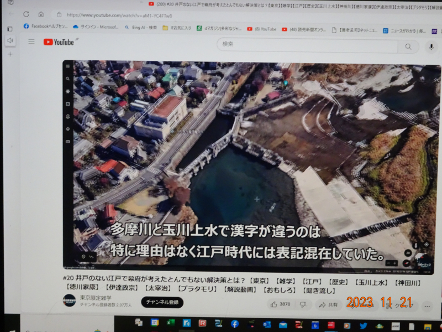Focus the YouTube 検索 search box

tap(307, 45)
